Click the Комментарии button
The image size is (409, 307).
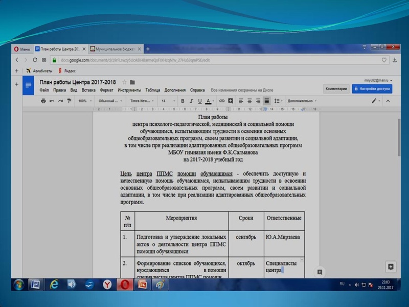click(x=336, y=89)
